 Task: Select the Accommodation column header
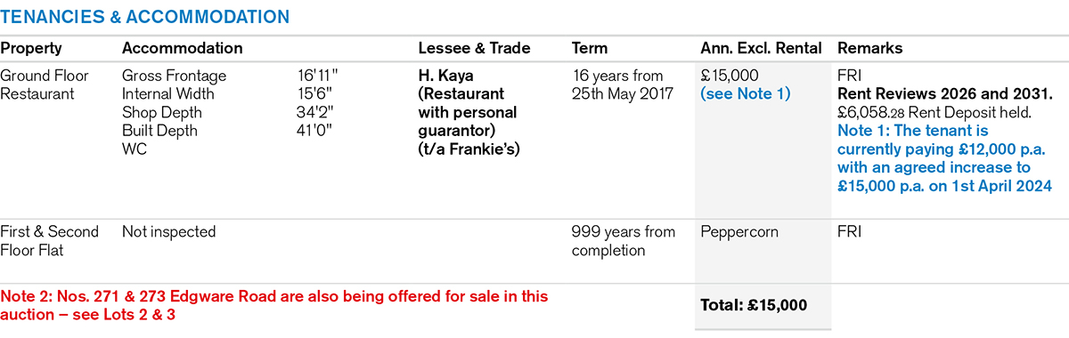[x=182, y=48]
